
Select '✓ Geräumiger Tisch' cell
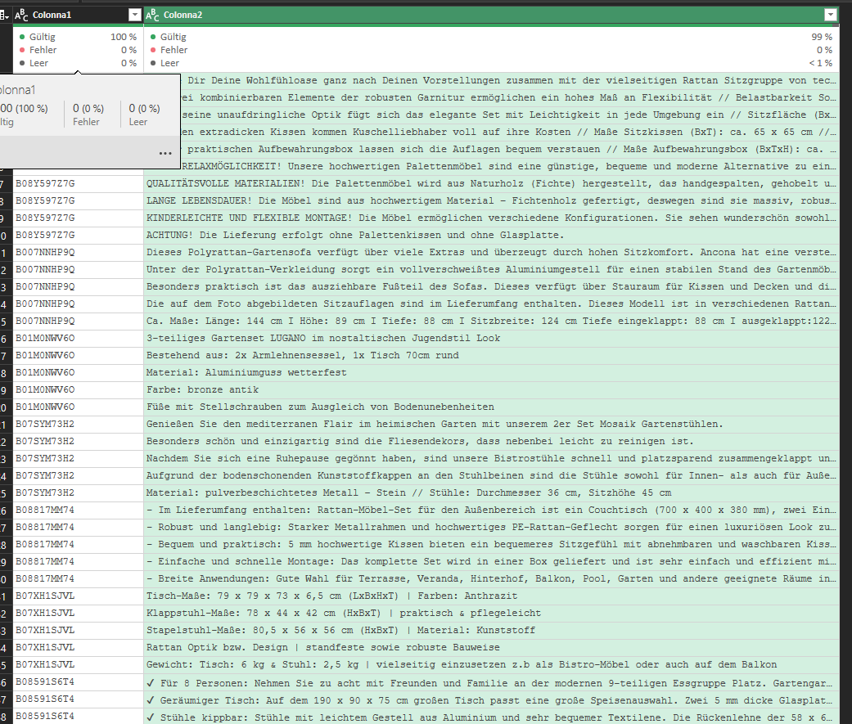click(x=491, y=699)
